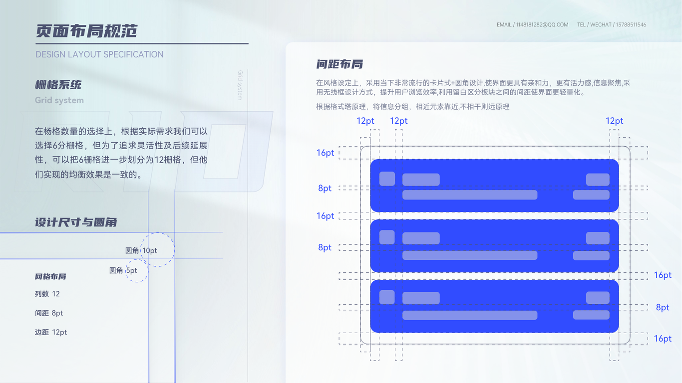Image resolution: width=682 pixels, height=383 pixels.
Task: Click the long subtitle bar in middle card
Action: tap(470, 255)
